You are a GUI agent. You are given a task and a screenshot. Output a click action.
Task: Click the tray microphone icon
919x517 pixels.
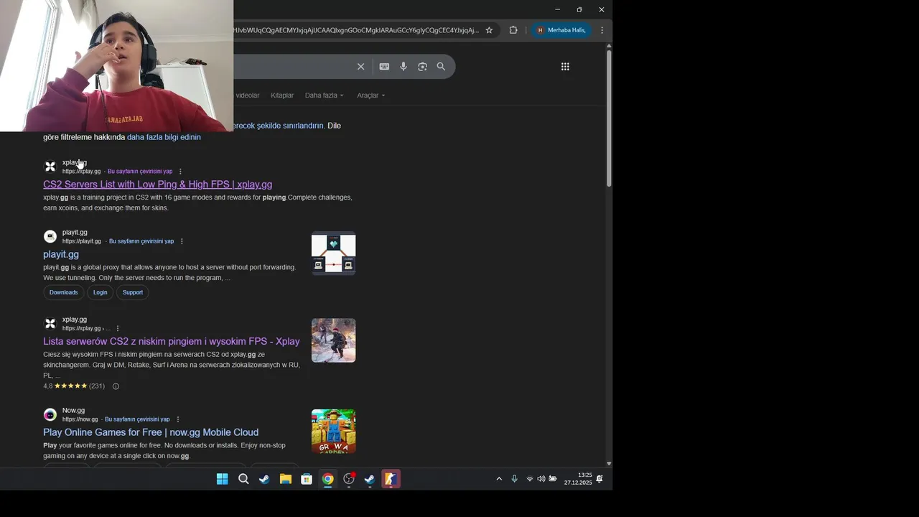tap(514, 479)
